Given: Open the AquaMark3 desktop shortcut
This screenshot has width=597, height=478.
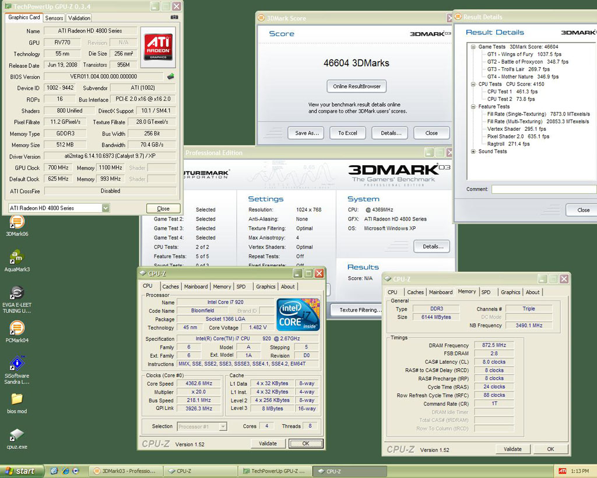Looking at the screenshot, I should 17,261.
